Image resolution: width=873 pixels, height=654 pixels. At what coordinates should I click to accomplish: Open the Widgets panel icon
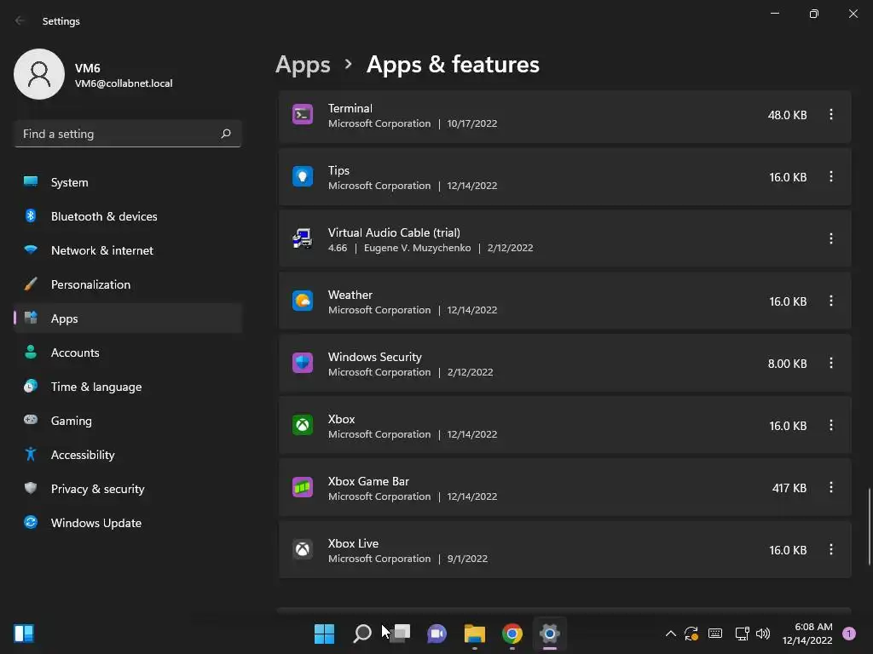24,634
